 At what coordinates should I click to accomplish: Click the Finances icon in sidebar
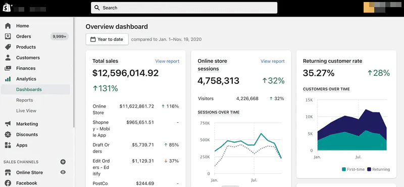(x=8, y=68)
